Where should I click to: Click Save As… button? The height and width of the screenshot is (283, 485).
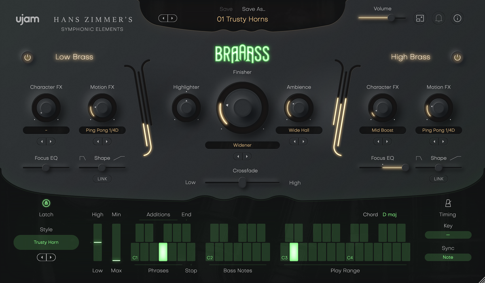point(254,9)
